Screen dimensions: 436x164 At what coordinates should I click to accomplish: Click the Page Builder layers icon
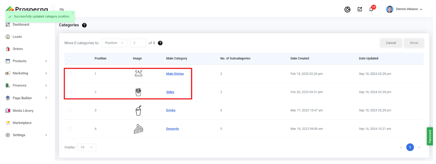point(8,98)
